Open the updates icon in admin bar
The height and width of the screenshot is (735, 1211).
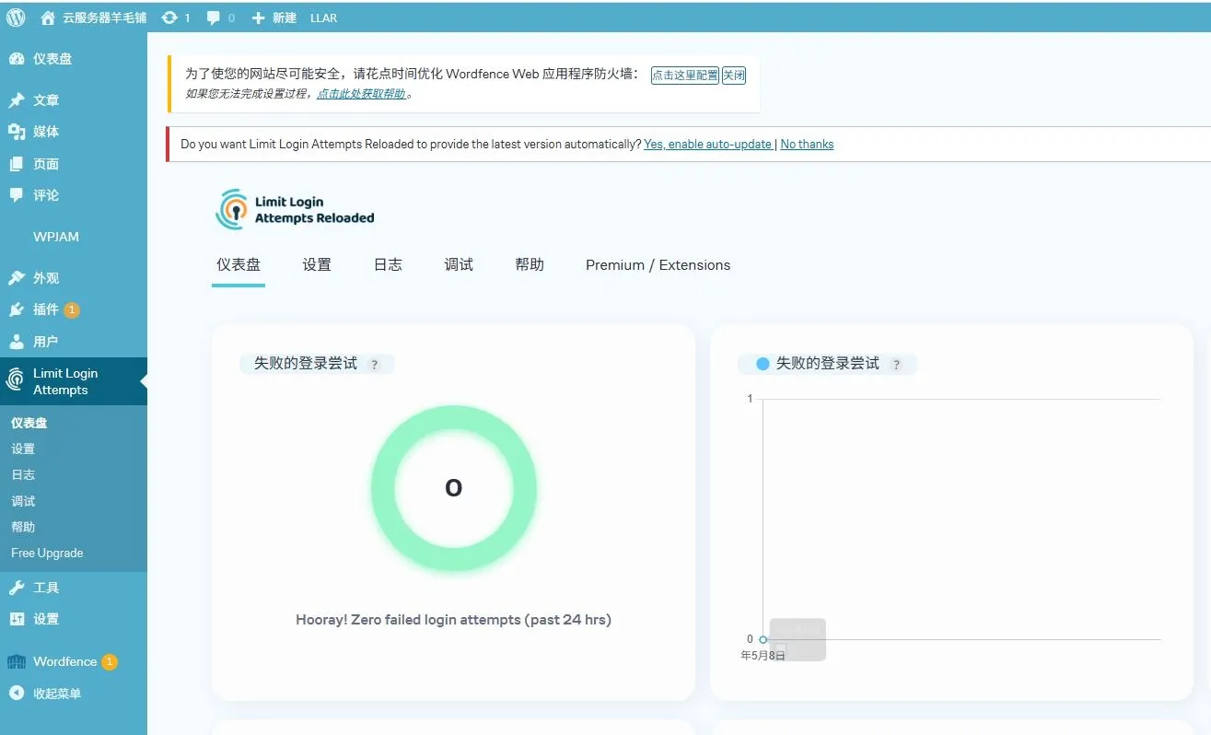[x=169, y=17]
